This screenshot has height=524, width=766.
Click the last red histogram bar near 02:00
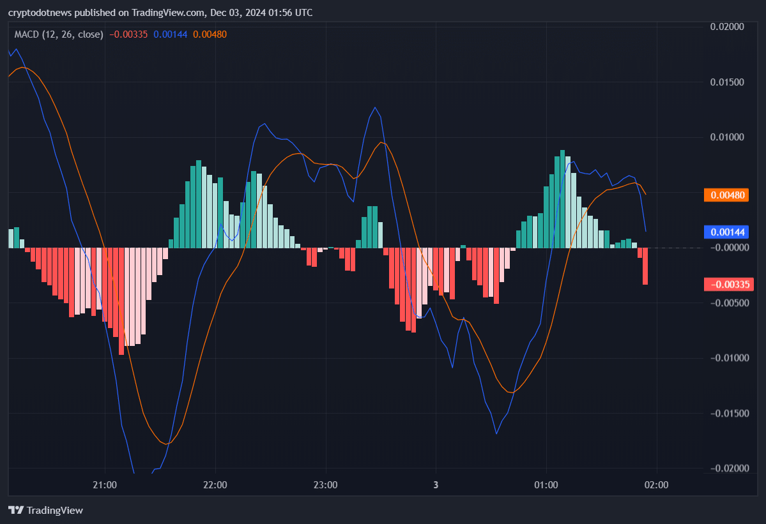645,266
